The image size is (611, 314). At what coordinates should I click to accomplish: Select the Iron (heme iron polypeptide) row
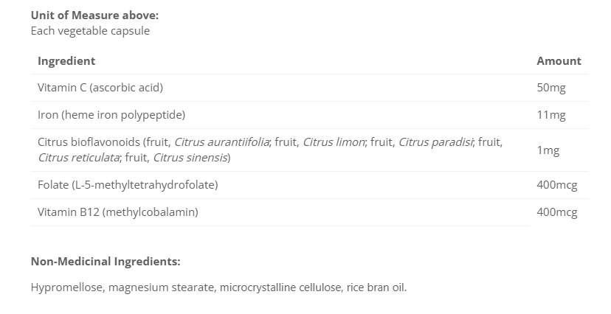tap(111, 115)
